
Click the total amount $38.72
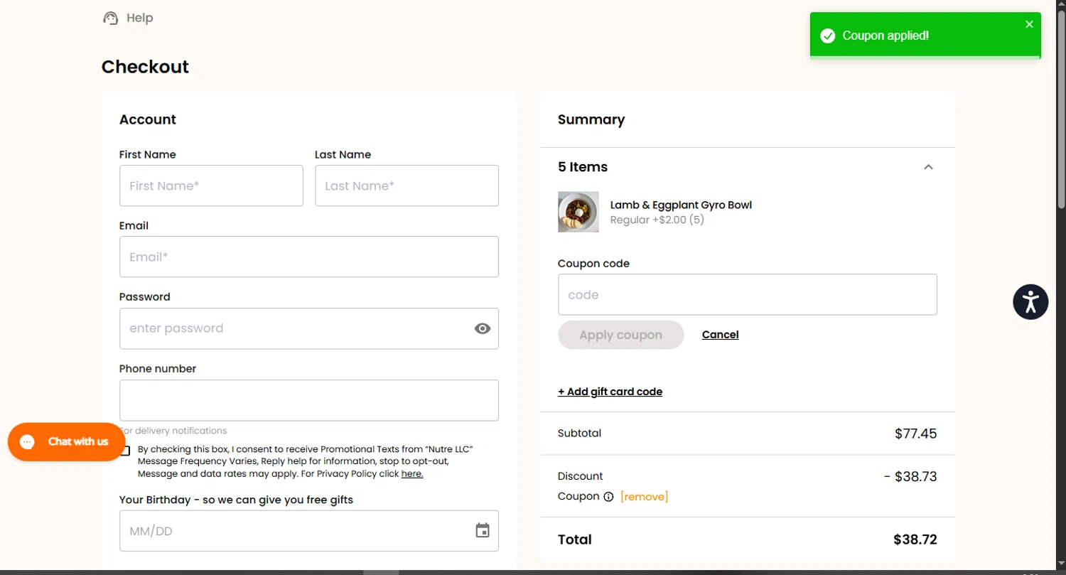(915, 539)
